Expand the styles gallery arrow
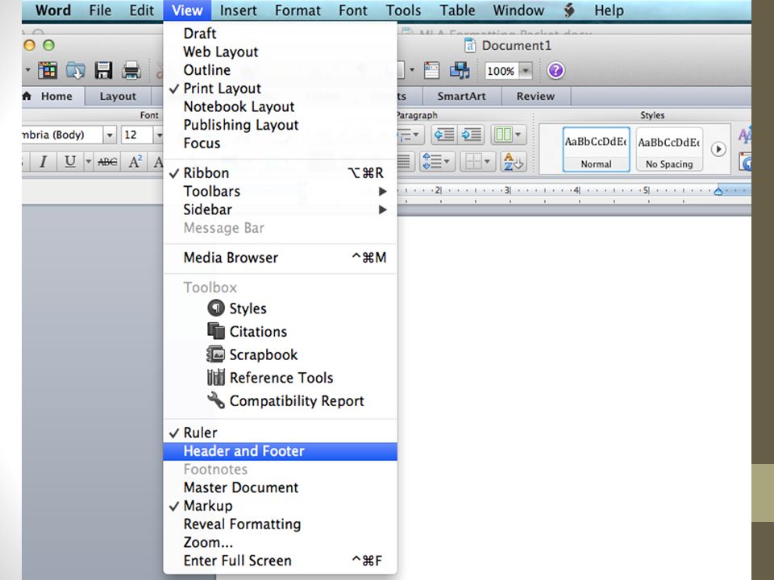The width and height of the screenshot is (774, 580). (718, 149)
